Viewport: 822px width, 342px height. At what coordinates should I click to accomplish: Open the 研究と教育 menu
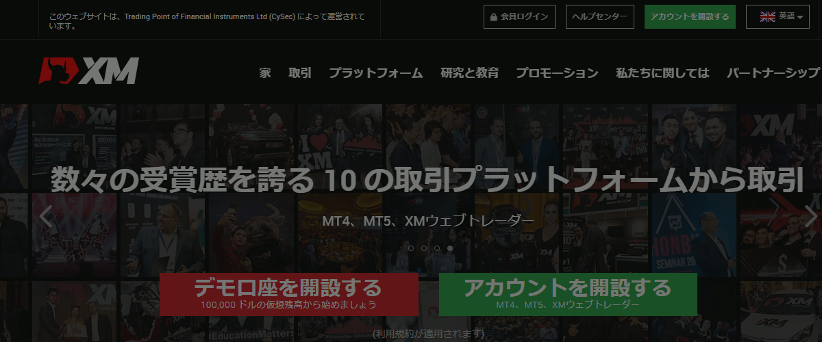[469, 73]
